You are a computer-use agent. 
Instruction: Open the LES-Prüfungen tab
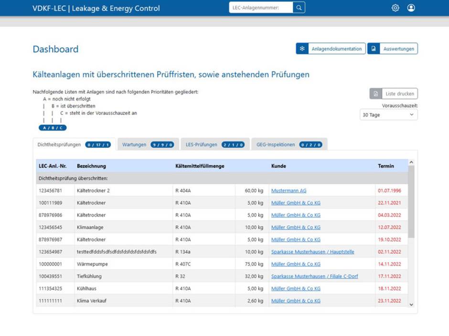click(x=214, y=144)
